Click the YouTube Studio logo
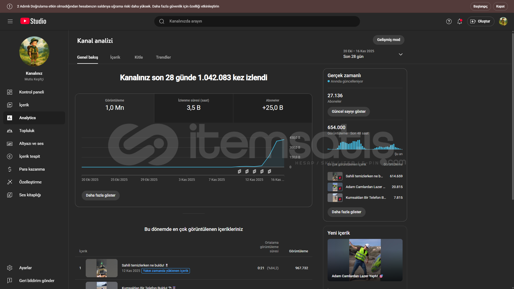 [x=33, y=21]
